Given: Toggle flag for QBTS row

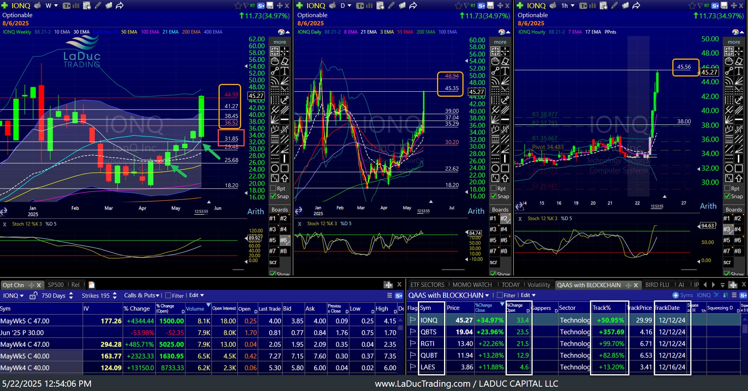Looking at the screenshot, I should pyautogui.click(x=412, y=332).
